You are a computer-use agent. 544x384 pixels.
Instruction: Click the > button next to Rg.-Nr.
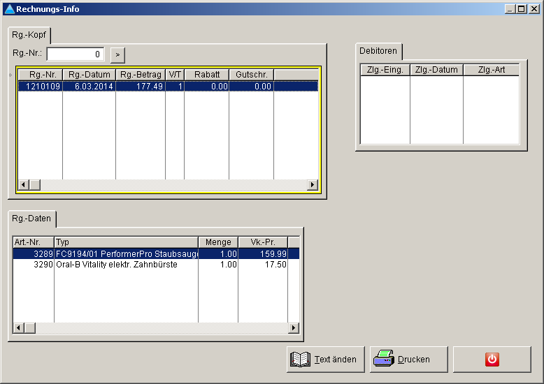coord(117,54)
